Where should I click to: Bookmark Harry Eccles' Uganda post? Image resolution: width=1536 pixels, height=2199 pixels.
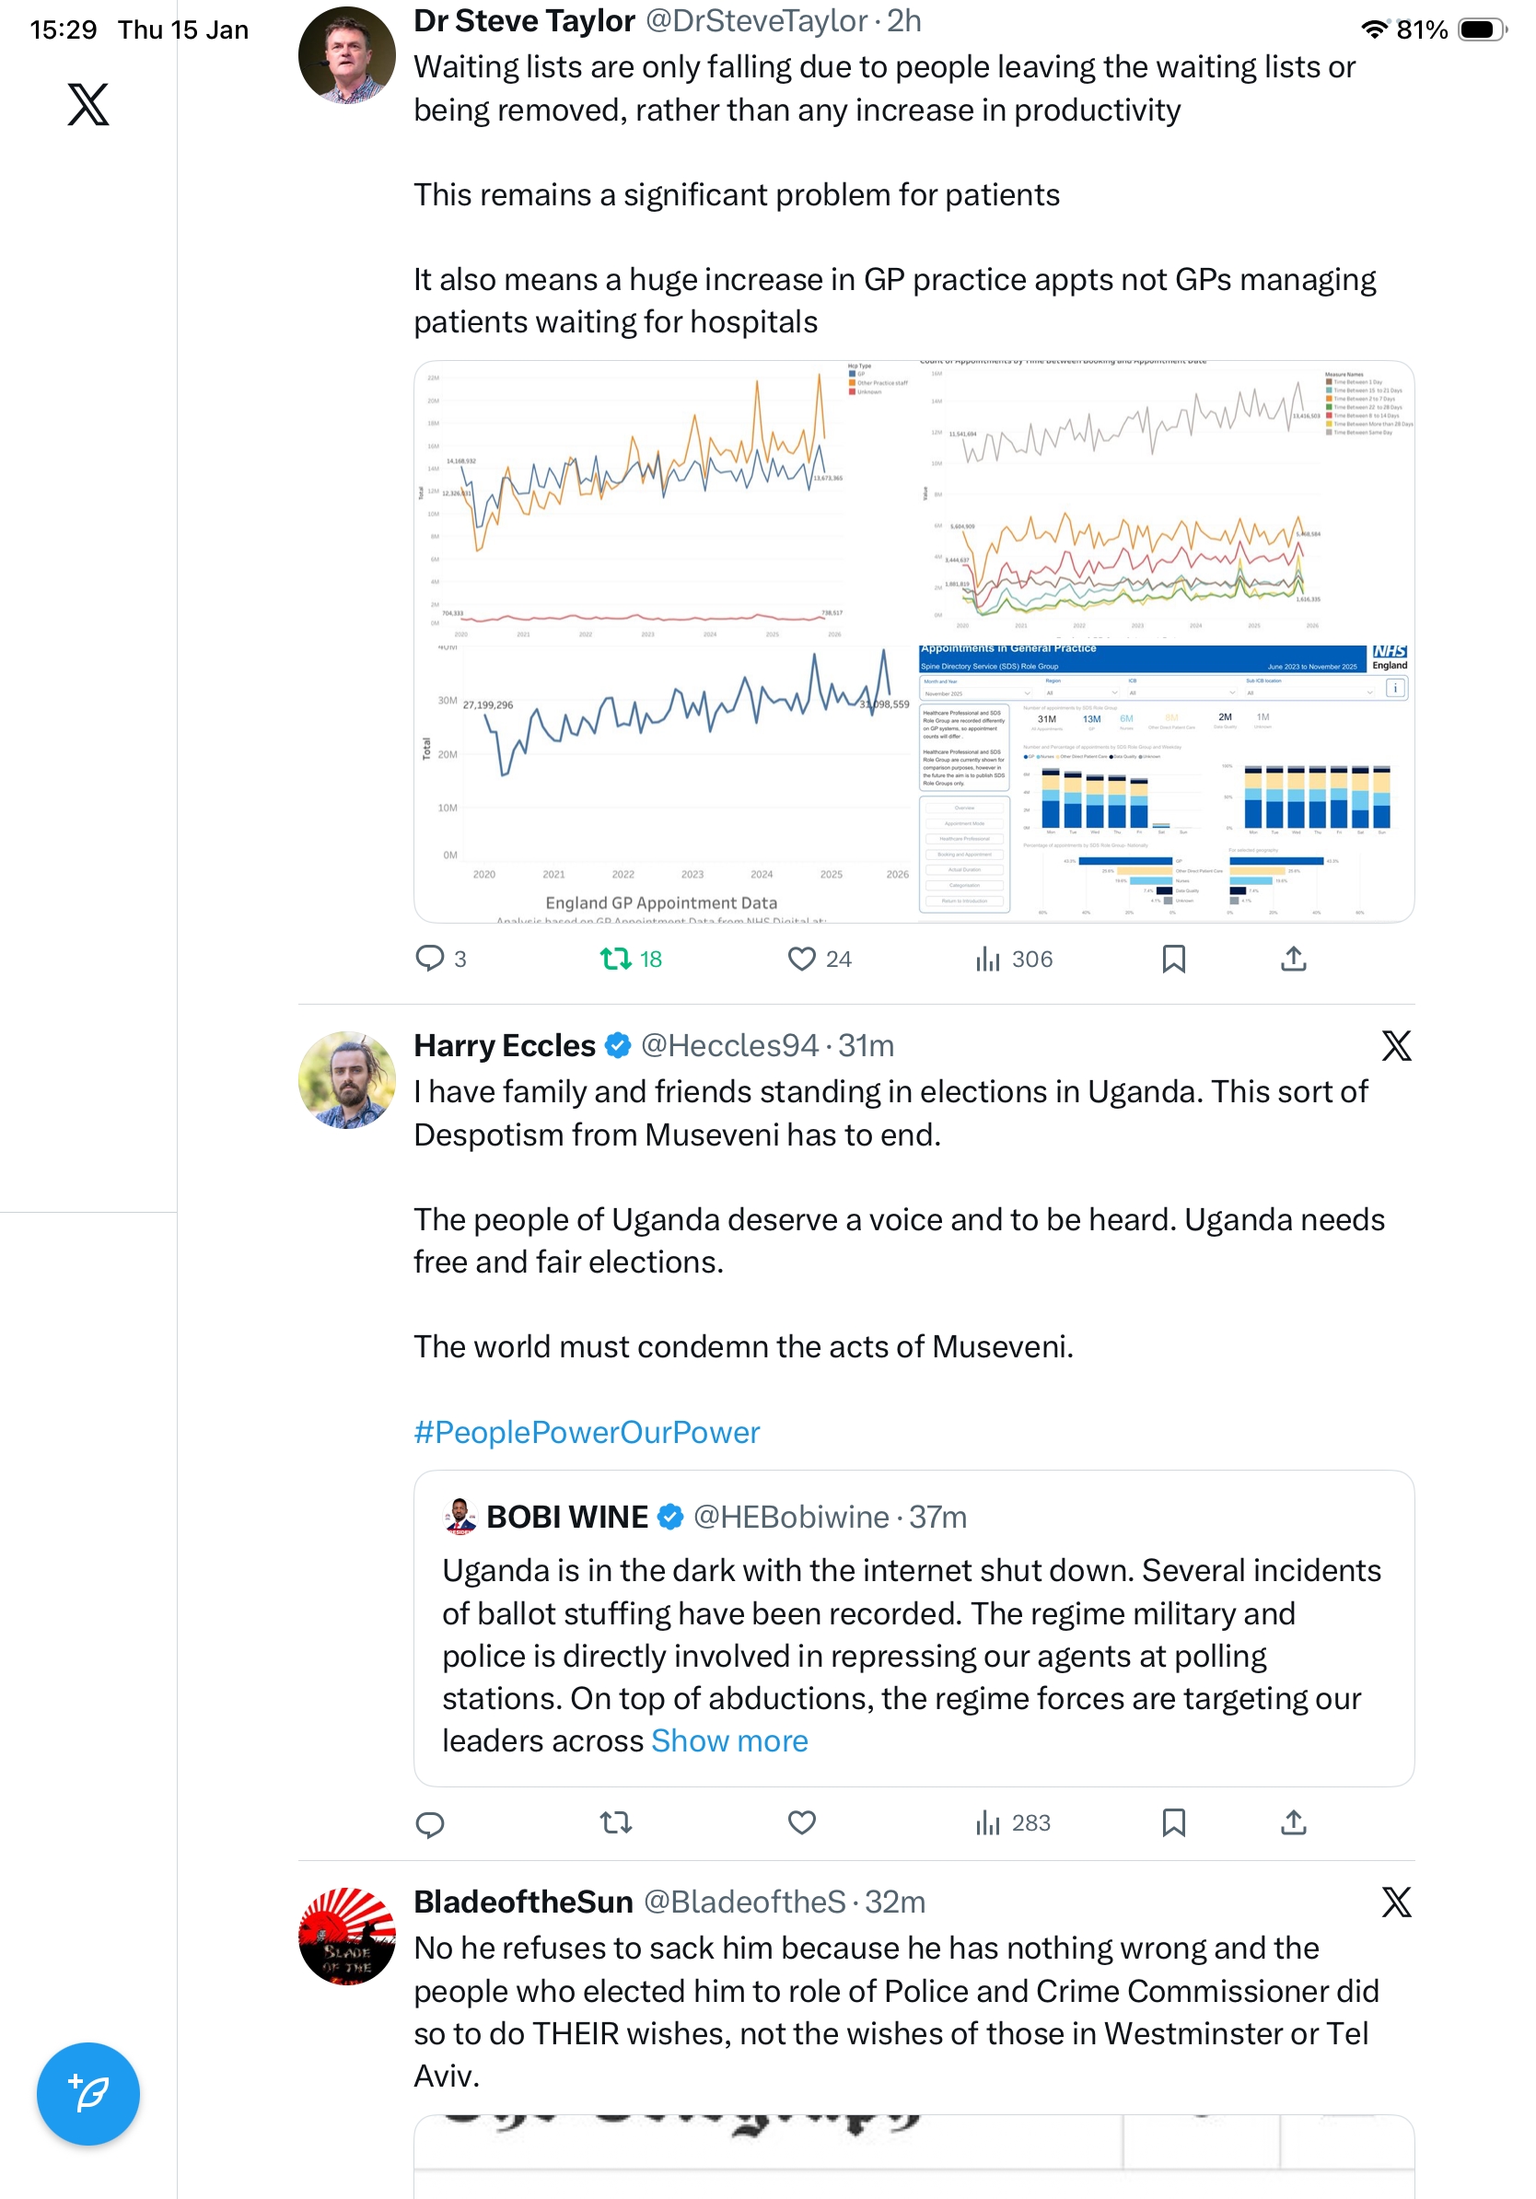[x=1173, y=1821]
